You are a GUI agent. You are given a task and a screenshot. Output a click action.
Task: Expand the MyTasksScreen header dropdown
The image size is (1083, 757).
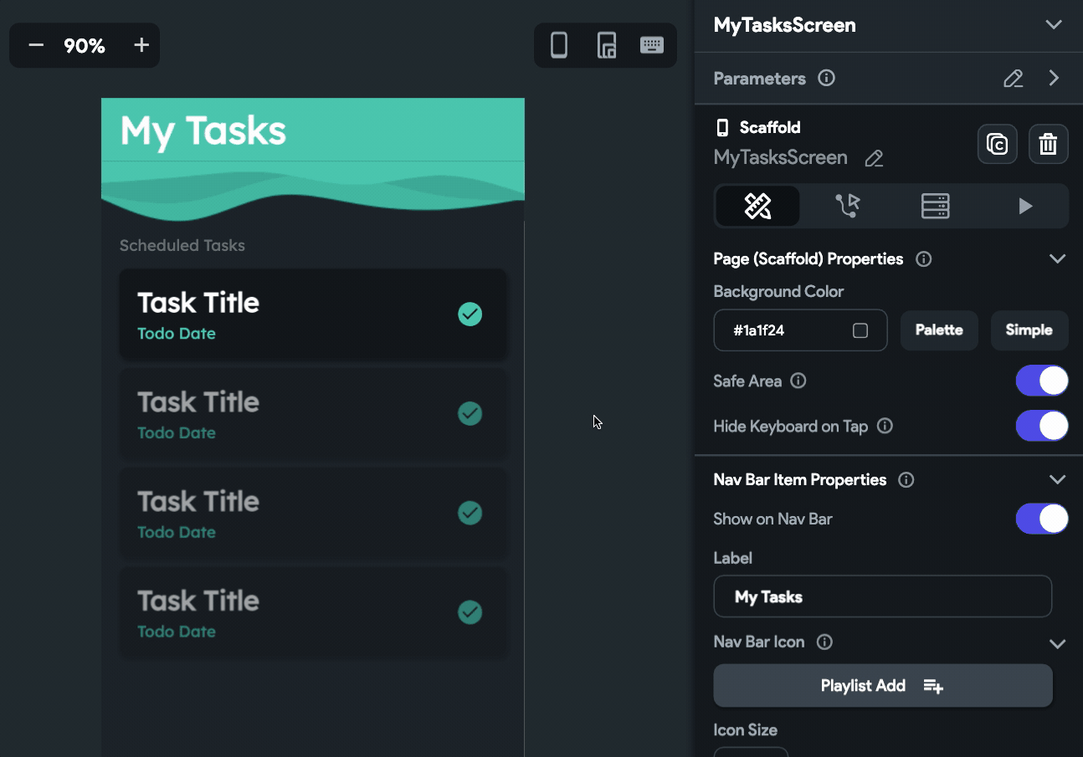pos(1054,24)
